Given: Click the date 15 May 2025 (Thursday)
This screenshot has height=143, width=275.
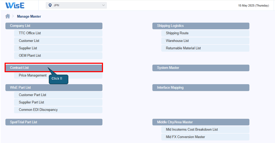Looking at the screenshot, I should click(x=253, y=6).
